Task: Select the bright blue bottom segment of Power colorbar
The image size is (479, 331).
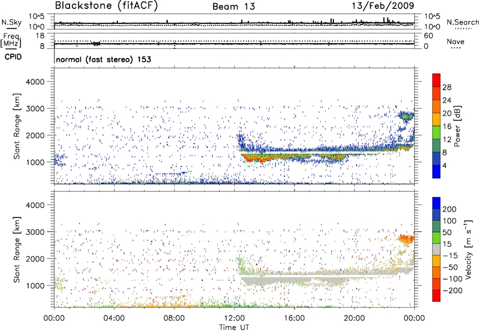Action: coord(436,171)
